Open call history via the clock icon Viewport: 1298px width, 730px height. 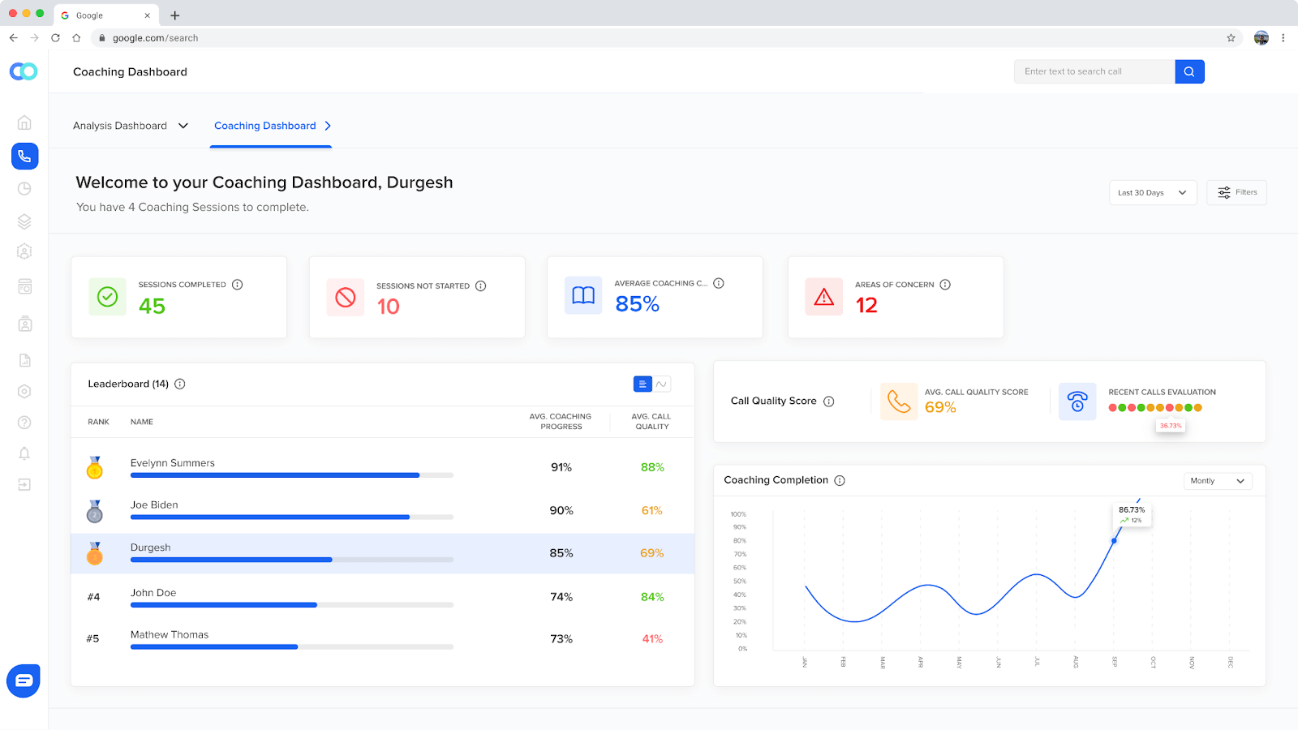24,187
